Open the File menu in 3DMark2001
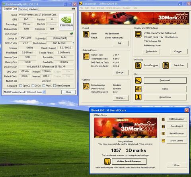The width and height of the screenshot is (191, 177). pos(81,8)
